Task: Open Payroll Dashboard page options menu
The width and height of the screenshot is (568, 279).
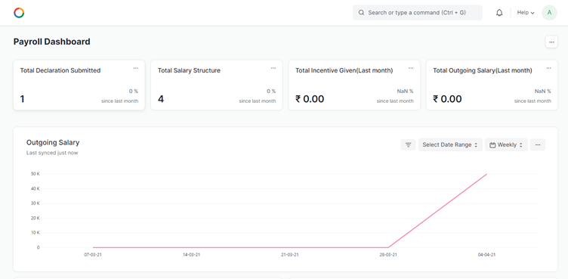Action: tap(551, 42)
